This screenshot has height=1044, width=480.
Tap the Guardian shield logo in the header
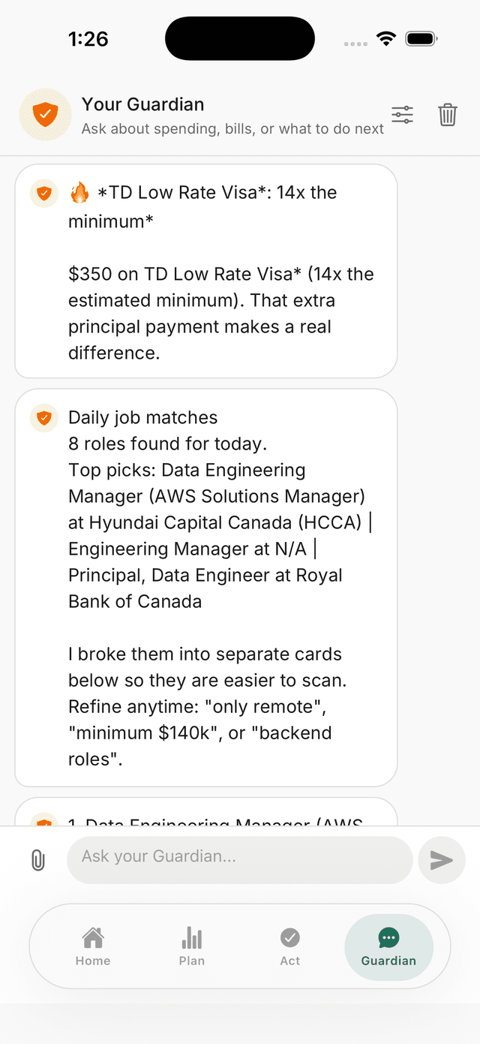45,115
